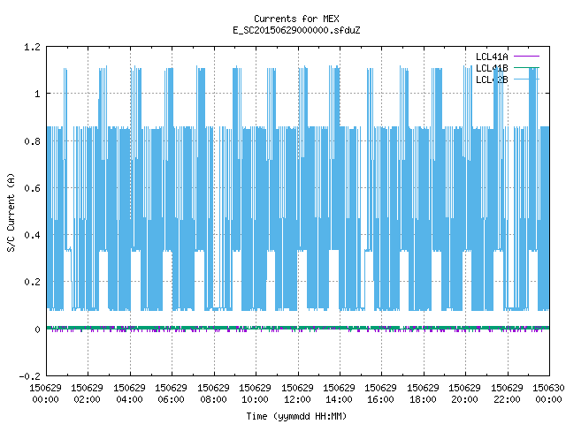Click the x-axis tick label 150629 12:00
This screenshot has width=566, height=424.
[x=297, y=394]
